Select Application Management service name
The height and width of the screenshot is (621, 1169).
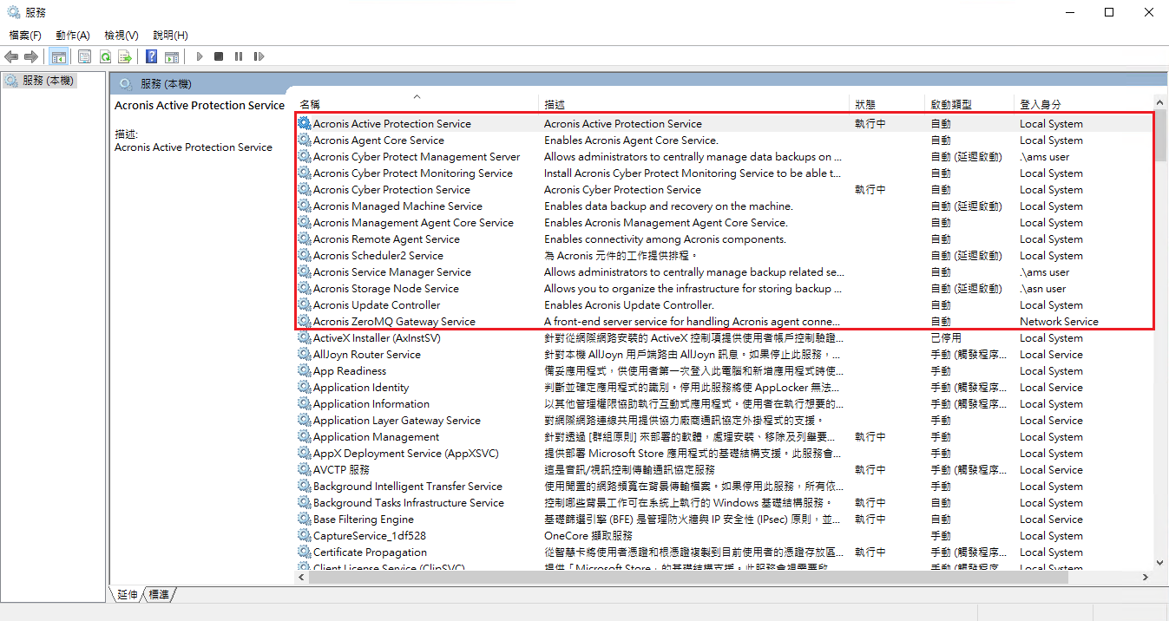click(x=376, y=437)
